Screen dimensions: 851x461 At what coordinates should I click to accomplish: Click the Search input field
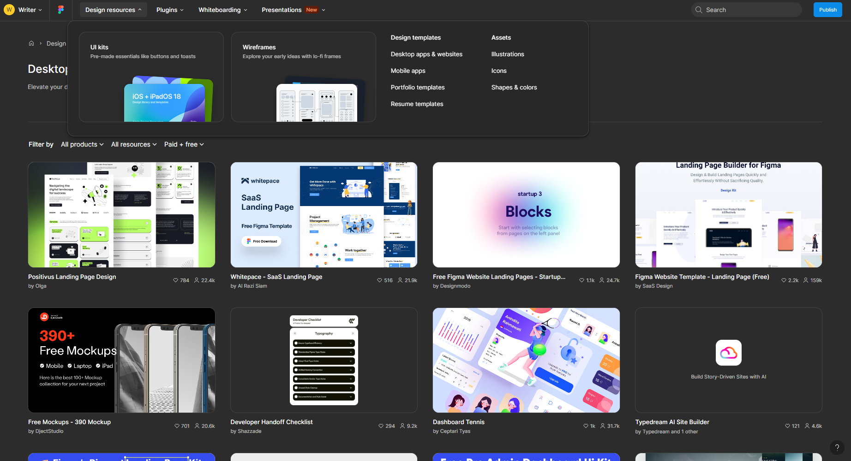tap(746, 10)
